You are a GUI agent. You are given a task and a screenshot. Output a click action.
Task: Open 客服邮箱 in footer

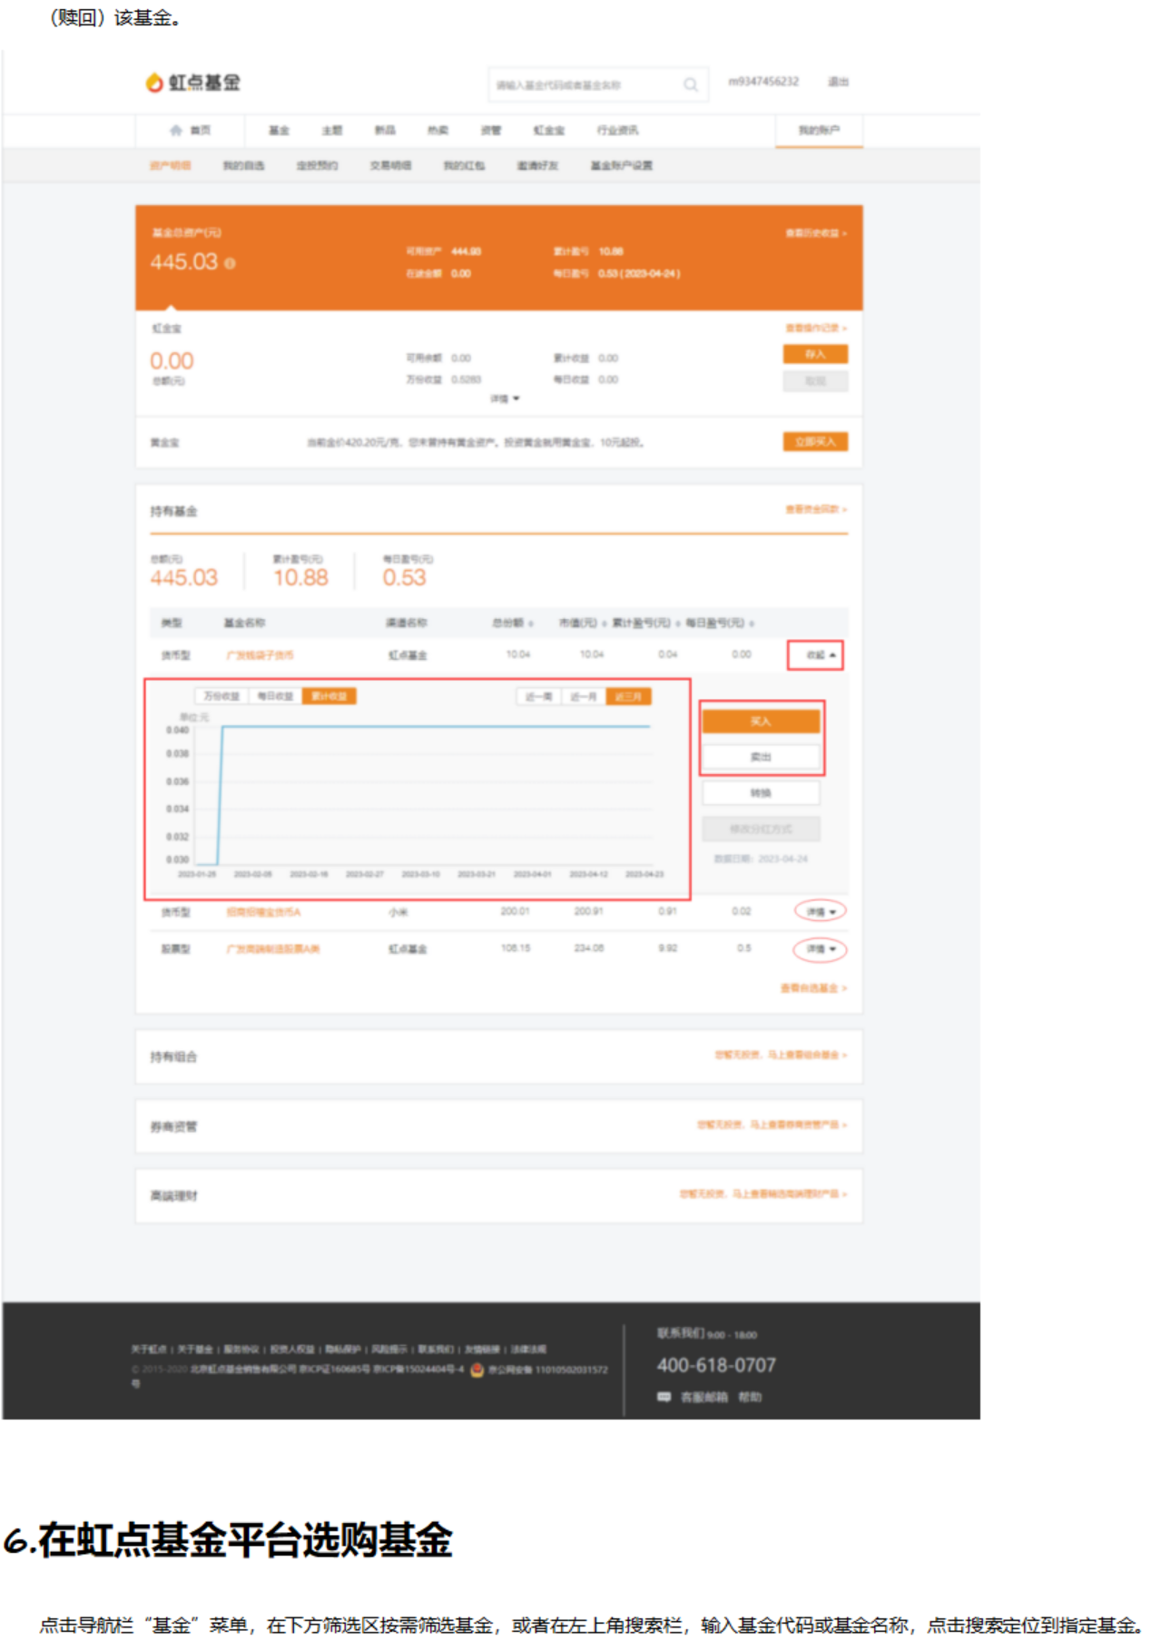tap(704, 1397)
